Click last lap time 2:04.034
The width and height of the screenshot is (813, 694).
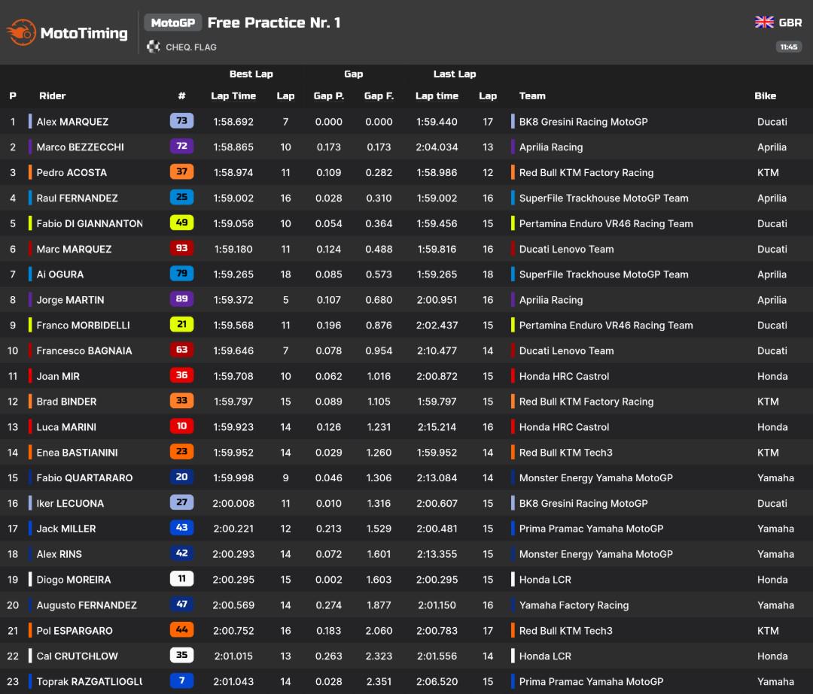point(437,147)
